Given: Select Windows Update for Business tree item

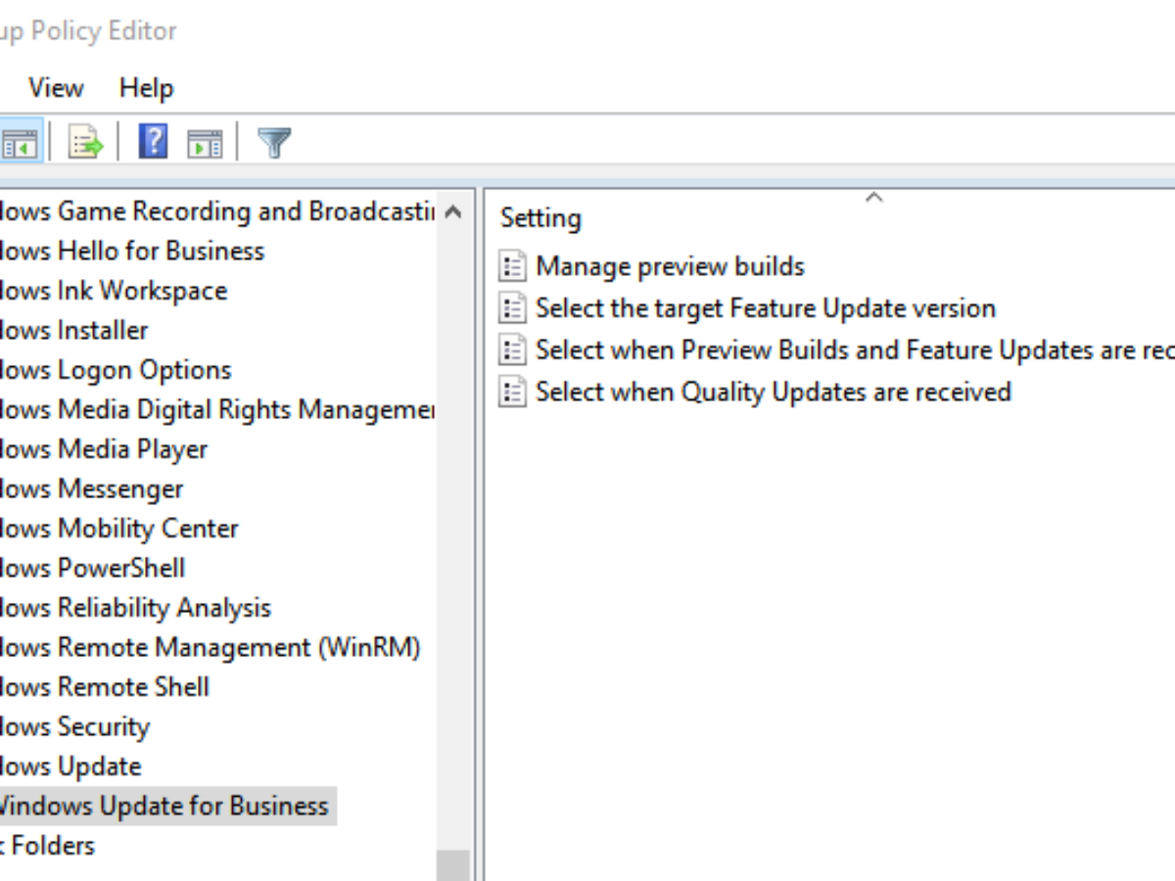Looking at the screenshot, I should point(164,807).
